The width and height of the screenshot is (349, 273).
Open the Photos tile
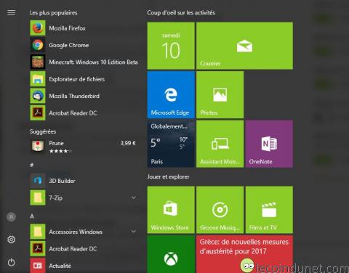point(220,95)
